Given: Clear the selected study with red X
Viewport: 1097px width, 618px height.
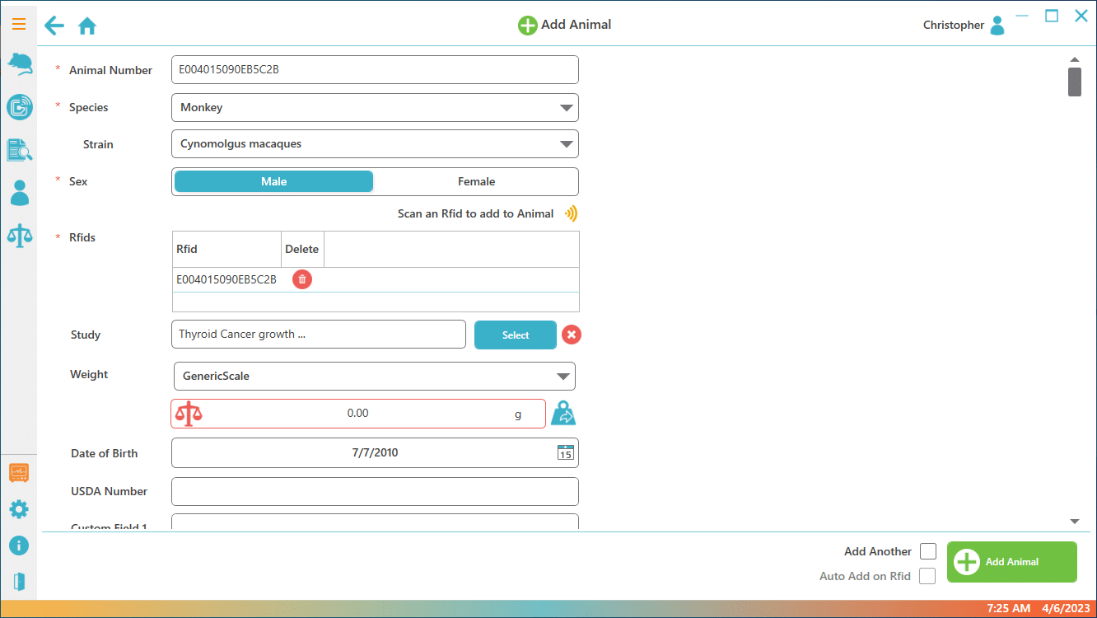Looking at the screenshot, I should point(572,335).
